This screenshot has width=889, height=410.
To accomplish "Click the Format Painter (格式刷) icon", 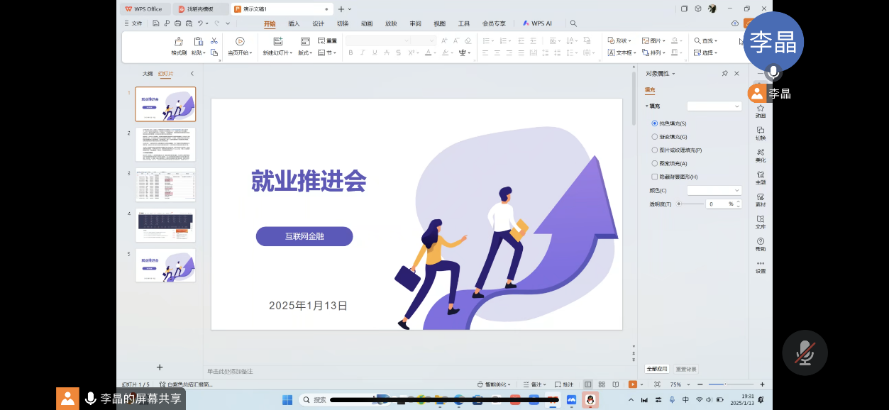I will (179, 42).
